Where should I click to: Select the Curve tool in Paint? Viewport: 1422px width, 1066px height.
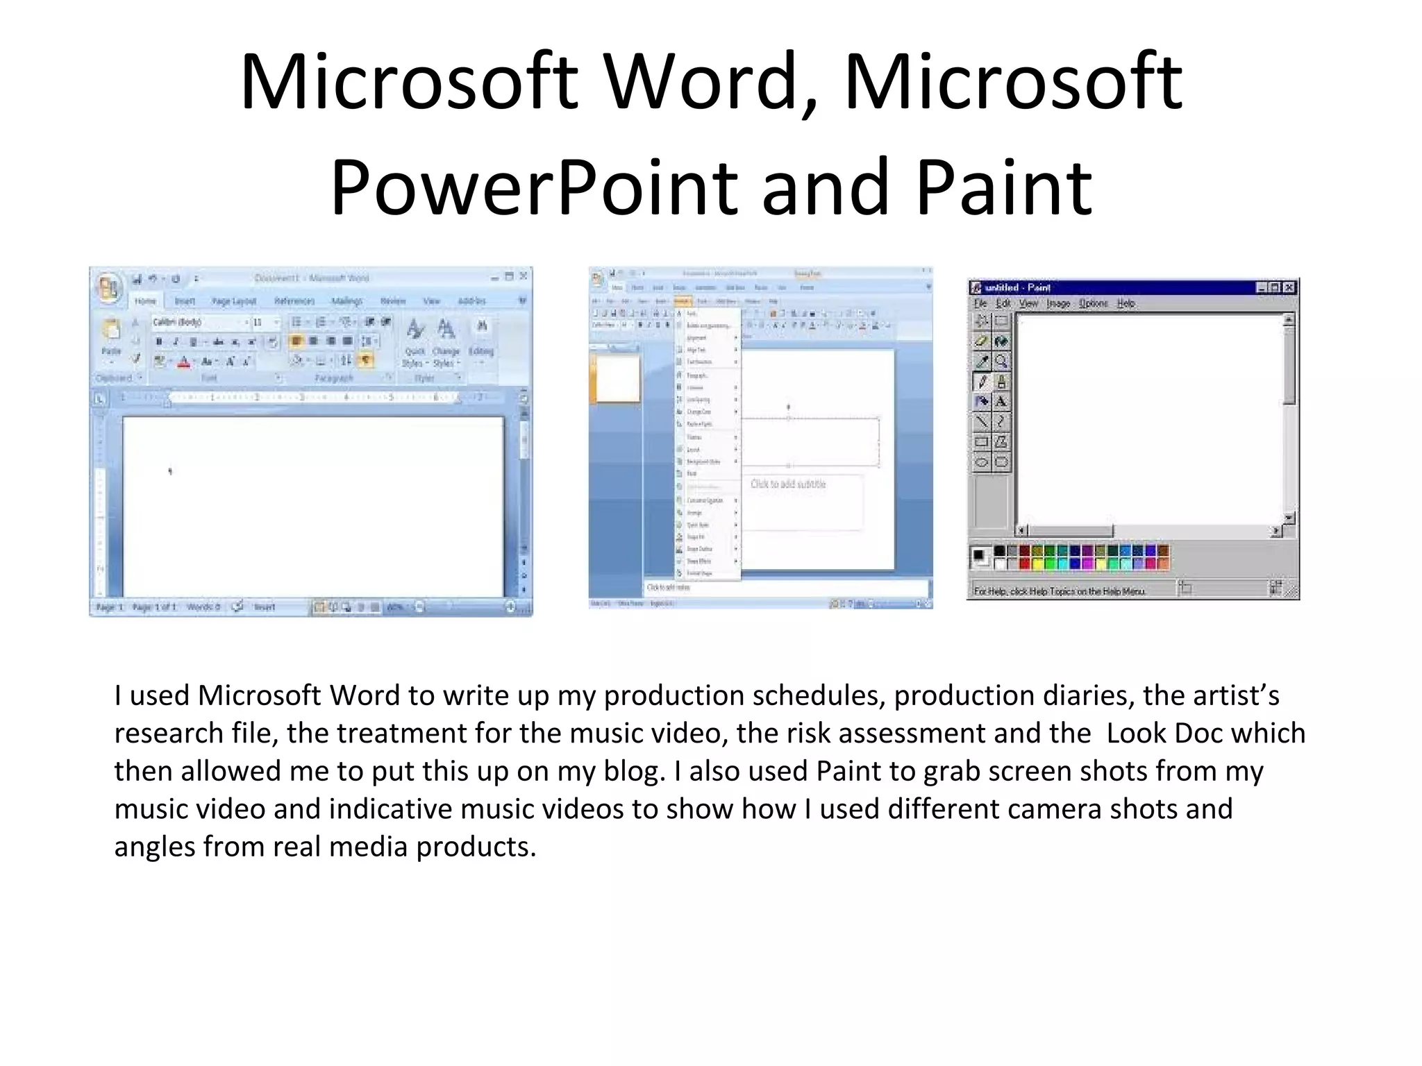pos(1001,422)
